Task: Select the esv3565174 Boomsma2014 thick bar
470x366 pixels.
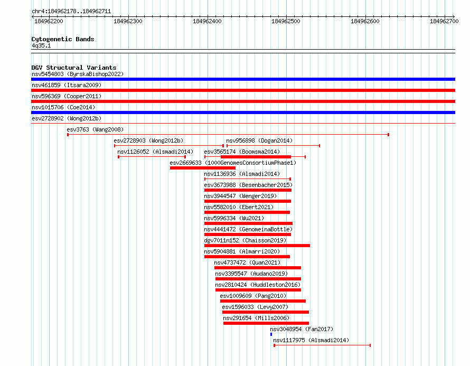Action: click(256, 157)
